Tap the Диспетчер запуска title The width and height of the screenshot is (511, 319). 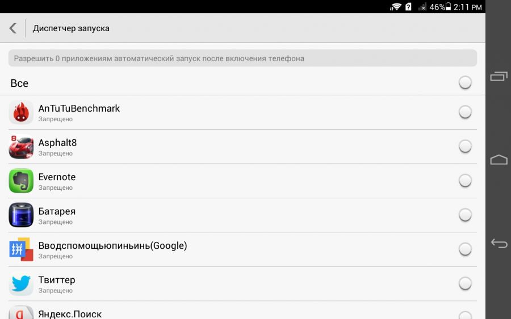[71, 28]
